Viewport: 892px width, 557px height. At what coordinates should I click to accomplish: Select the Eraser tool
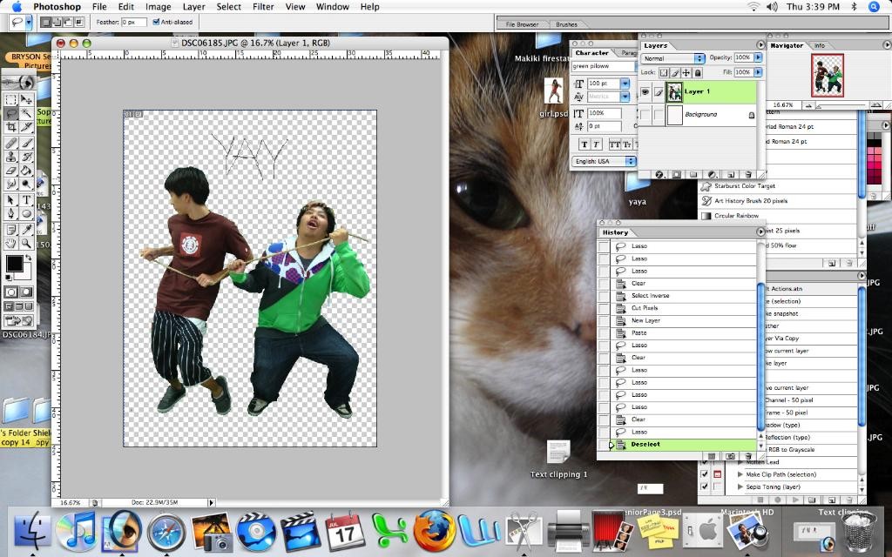[x=10, y=170]
